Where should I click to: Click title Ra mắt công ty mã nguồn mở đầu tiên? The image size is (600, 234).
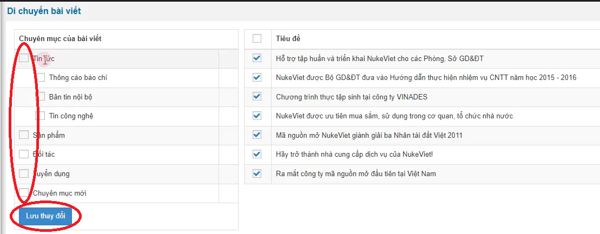(356, 173)
